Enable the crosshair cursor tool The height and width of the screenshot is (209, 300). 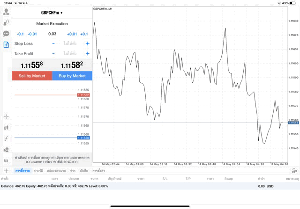(6, 116)
